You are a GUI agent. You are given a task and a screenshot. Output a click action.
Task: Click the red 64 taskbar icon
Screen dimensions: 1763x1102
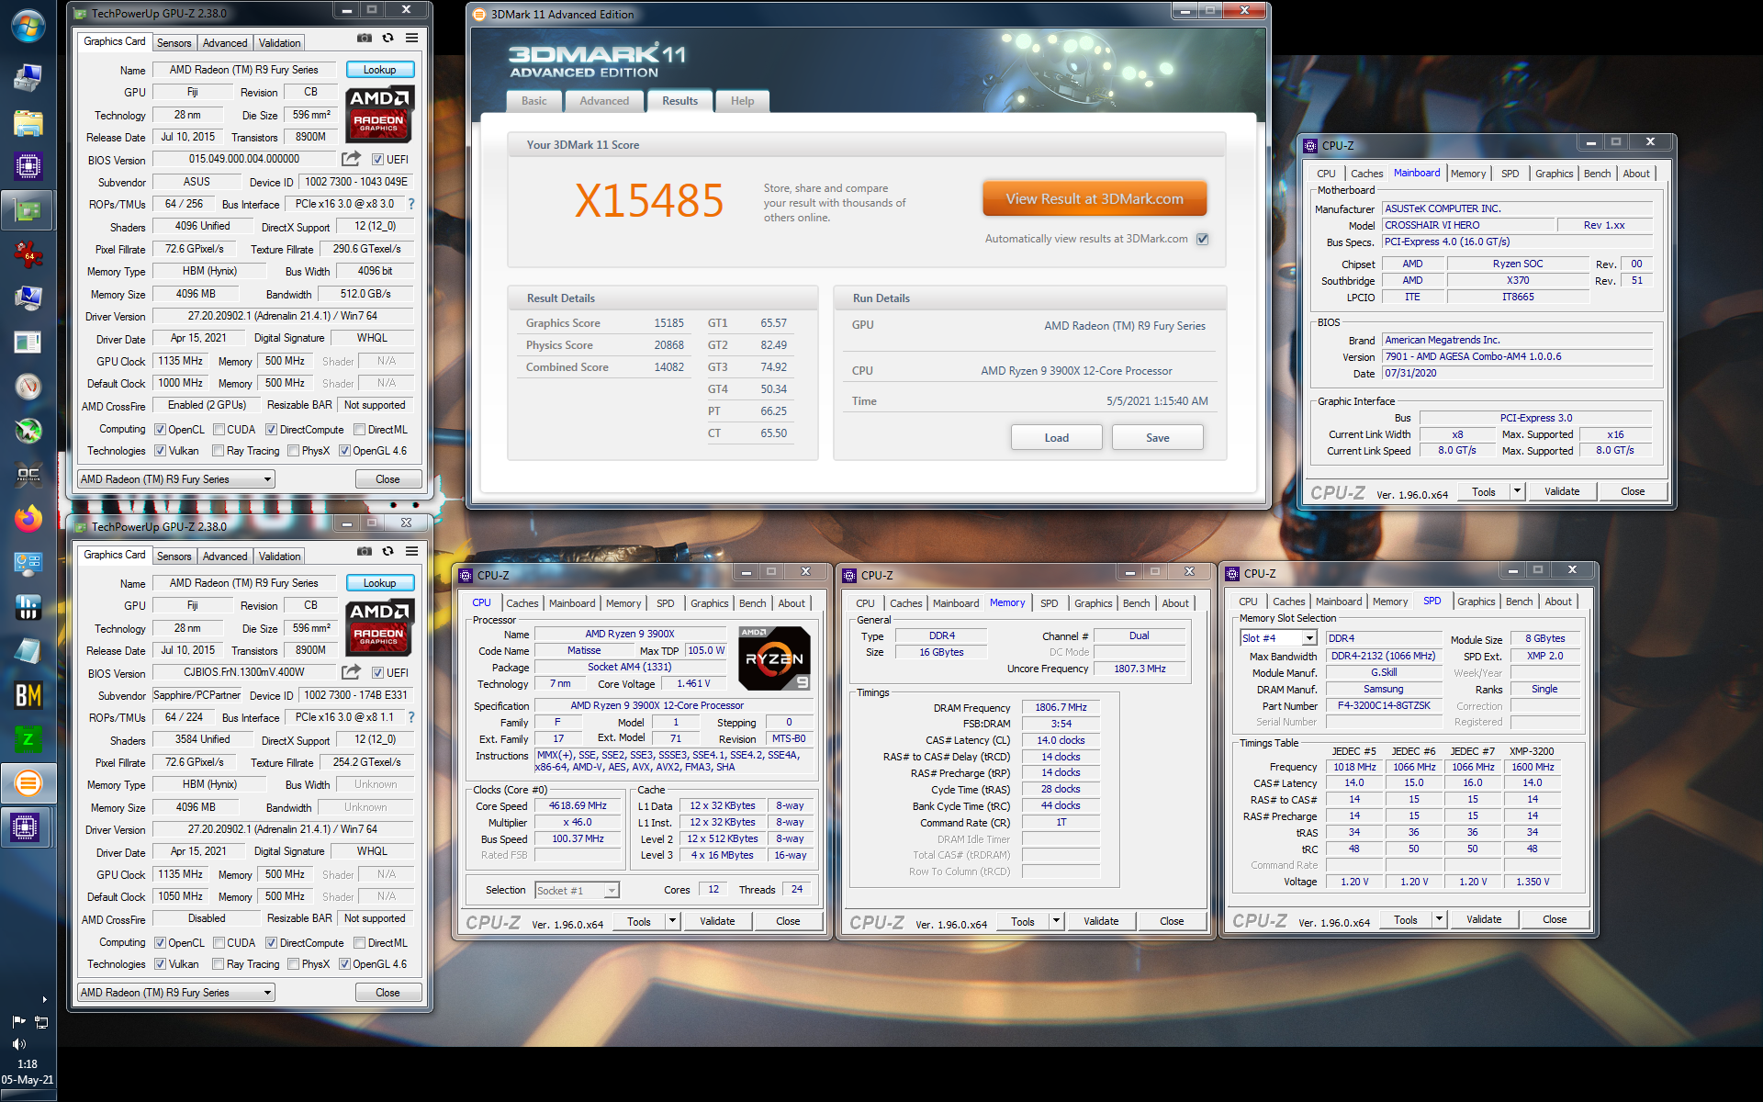coord(28,254)
